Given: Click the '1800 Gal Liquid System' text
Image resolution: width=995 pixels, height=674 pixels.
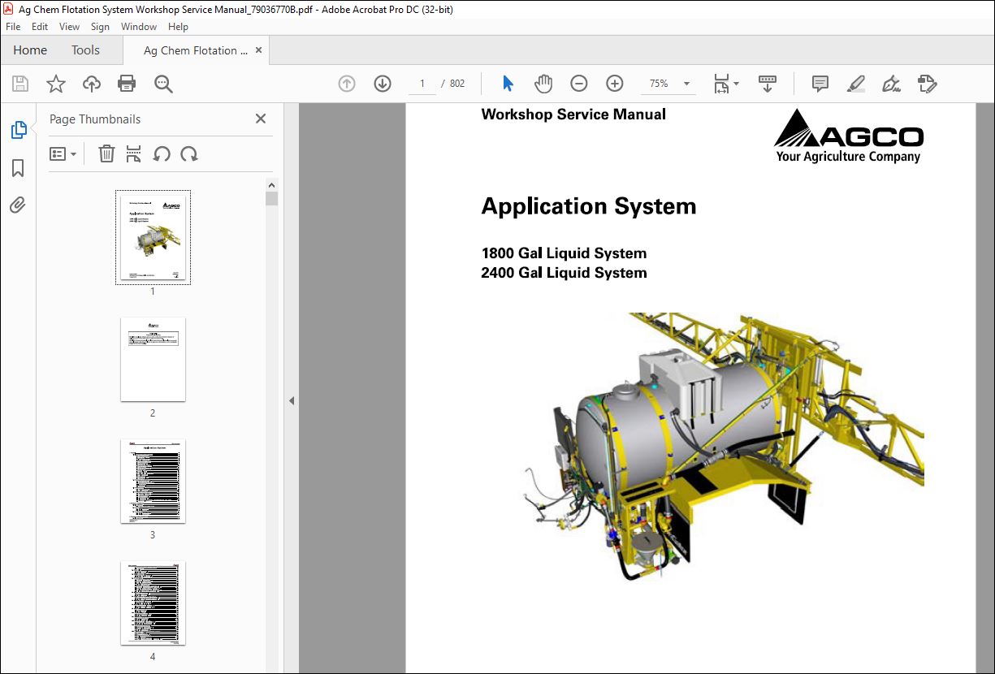Looking at the screenshot, I should pyautogui.click(x=564, y=253).
